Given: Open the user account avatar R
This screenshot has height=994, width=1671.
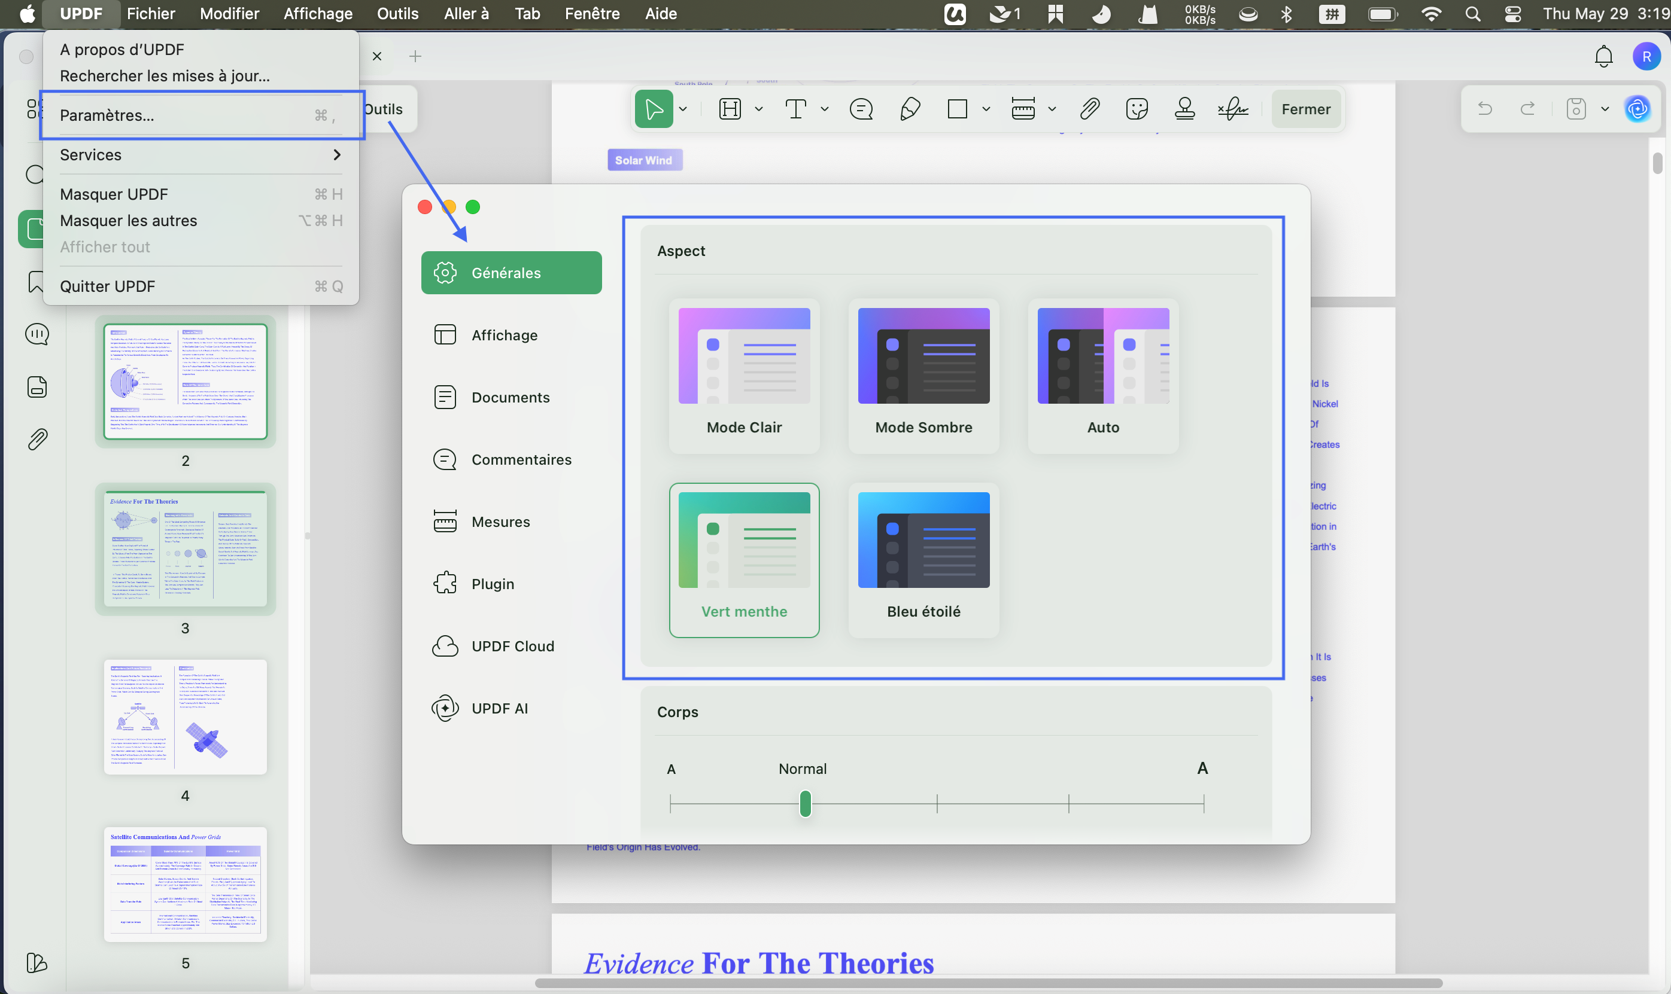Looking at the screenshot, I should pyautogui.click(x=1646, y=57).
